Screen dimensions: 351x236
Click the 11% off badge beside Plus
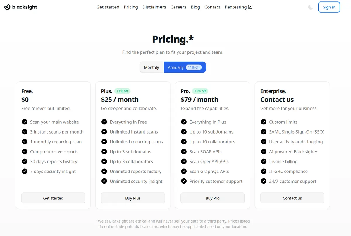(x=122, y=91)
